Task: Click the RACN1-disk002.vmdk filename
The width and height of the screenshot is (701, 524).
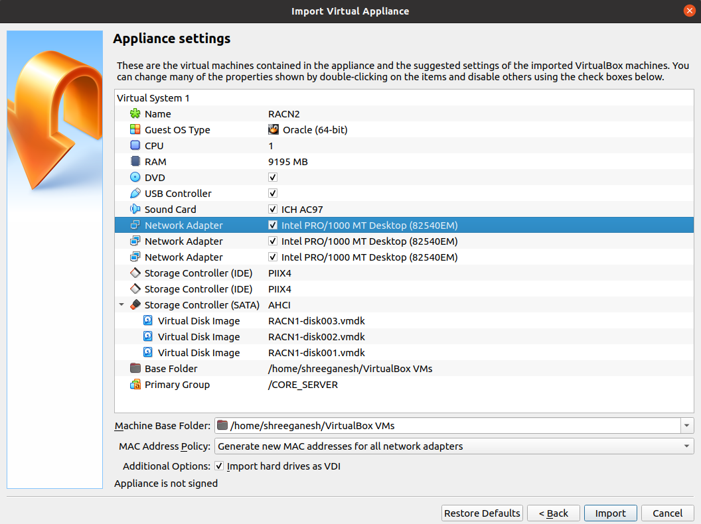Action: tap(317, 337)
